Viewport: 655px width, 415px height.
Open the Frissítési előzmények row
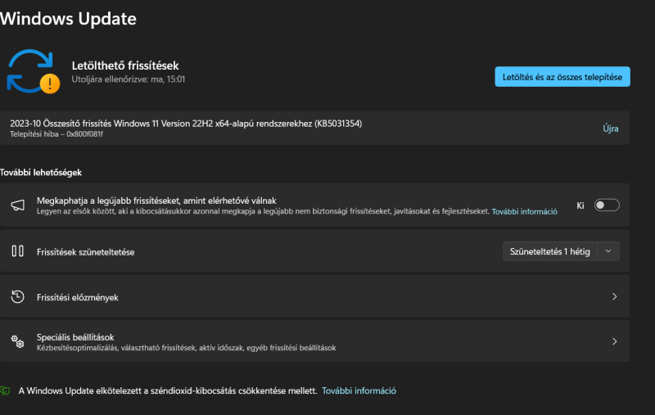(314, 296)
